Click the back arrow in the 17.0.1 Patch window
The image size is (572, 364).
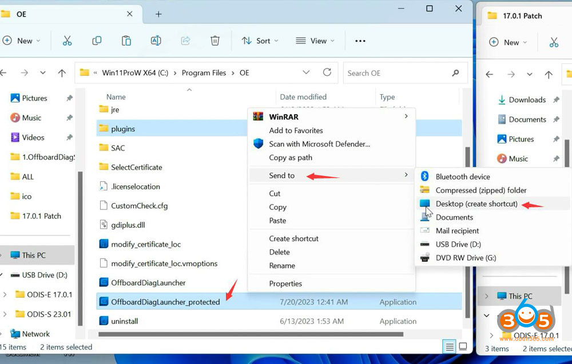pos(489,74)
